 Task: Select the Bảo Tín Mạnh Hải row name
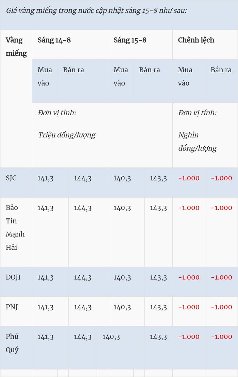(x=15, y=228)
